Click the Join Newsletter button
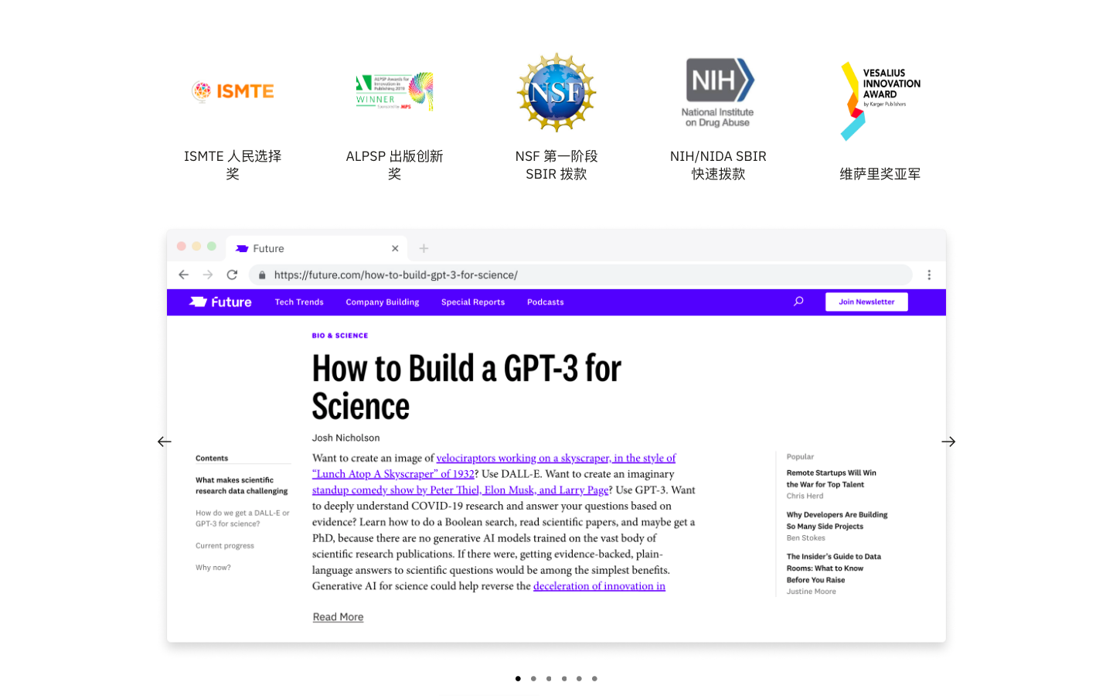Image resolution: width=1113 pixels, height=696 pixels. click(x=866, y=302)
